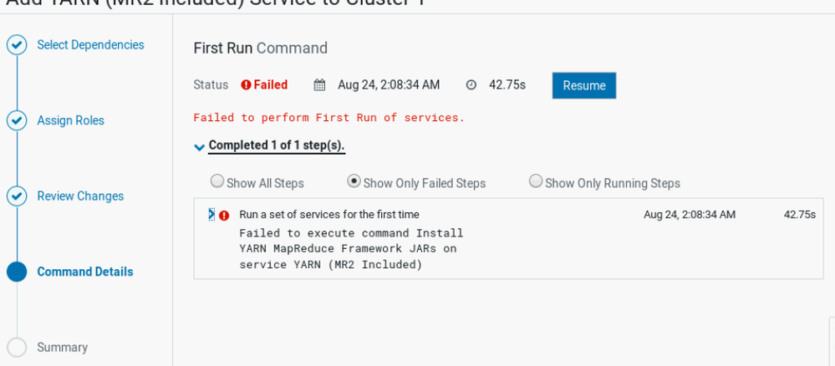Select Show Only Failed Steps radio button

[x=354, y=181]
